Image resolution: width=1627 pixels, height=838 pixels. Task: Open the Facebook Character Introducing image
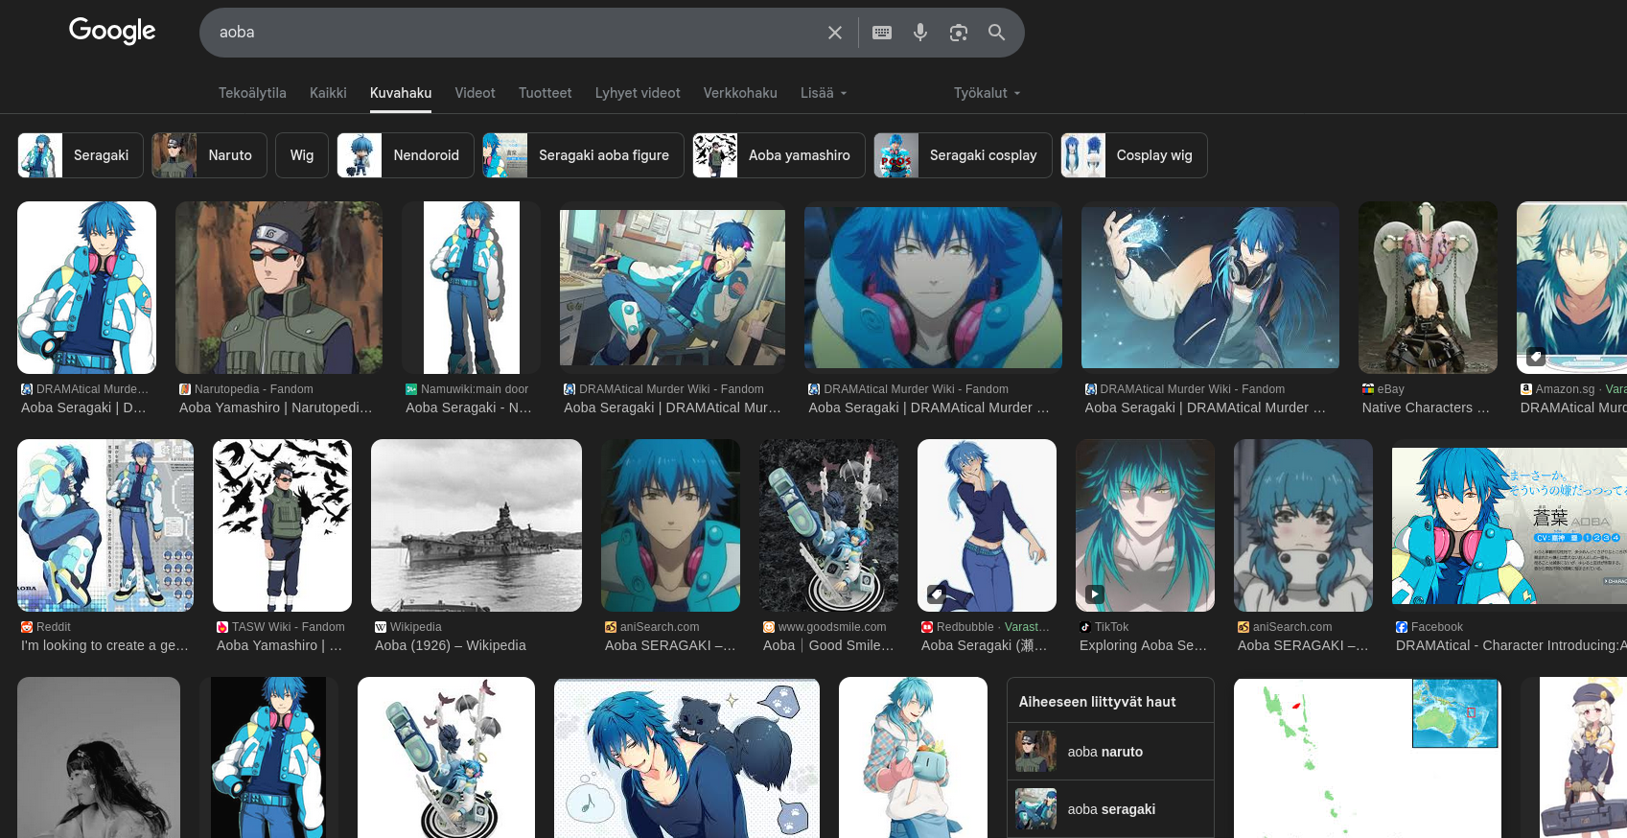pos(1509,525)
